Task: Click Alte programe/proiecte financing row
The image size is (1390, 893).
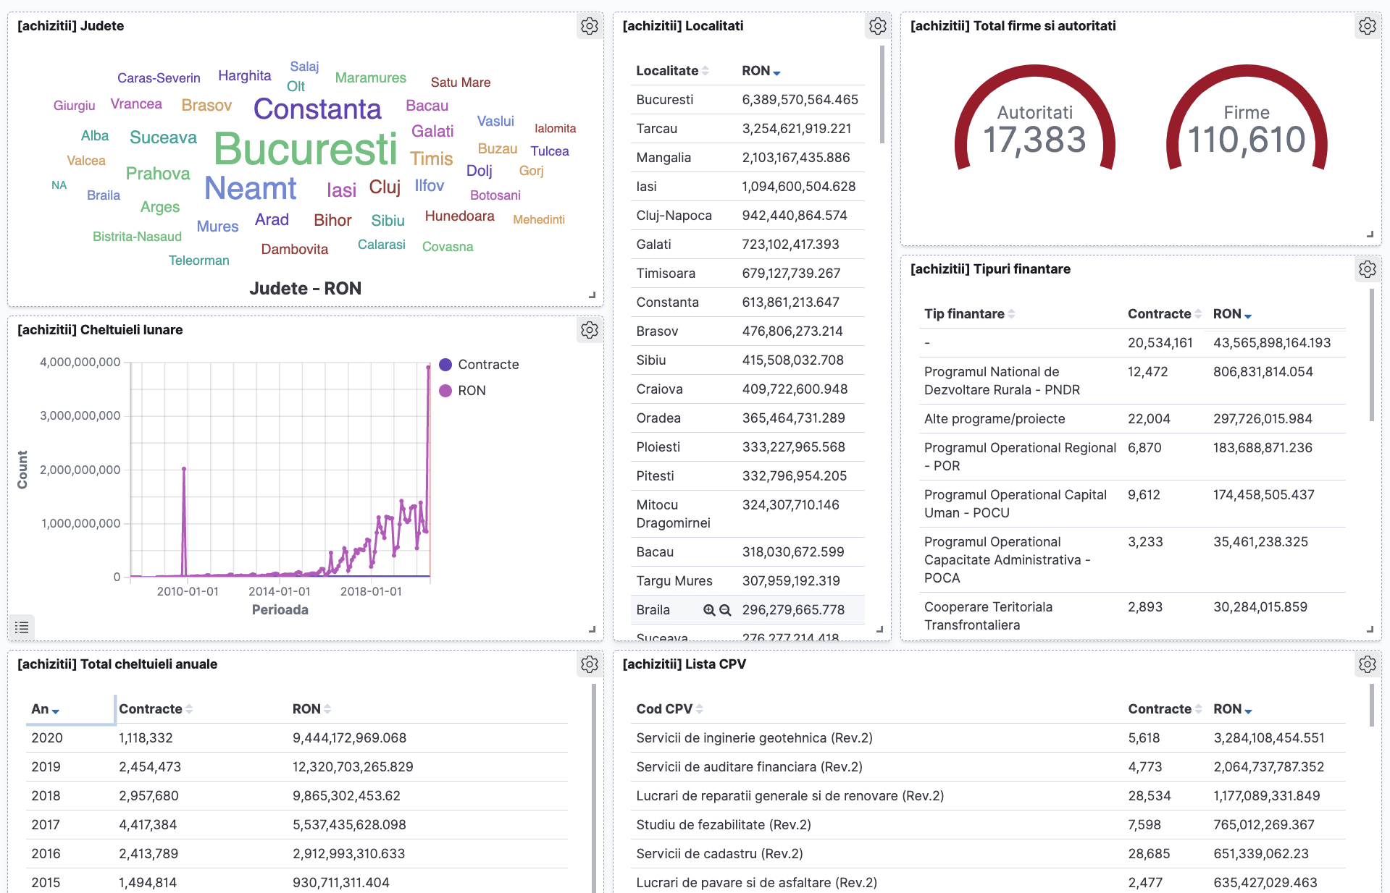Action: pos(1134,419)
